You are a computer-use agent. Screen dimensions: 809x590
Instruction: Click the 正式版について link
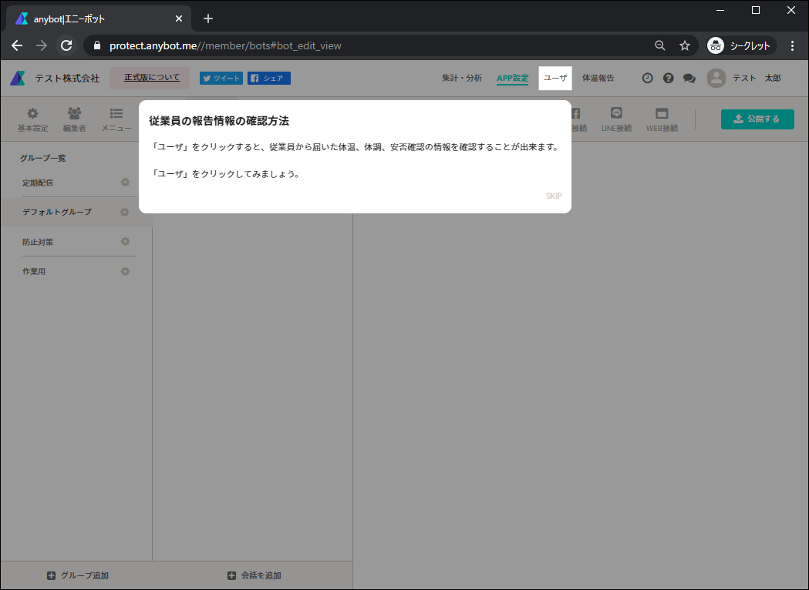point(149,78)
